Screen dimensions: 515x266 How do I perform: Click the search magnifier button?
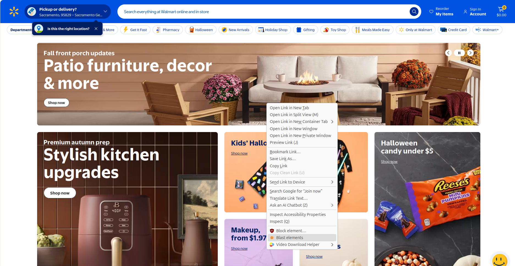pyautogui.click(x=414, y=12)
